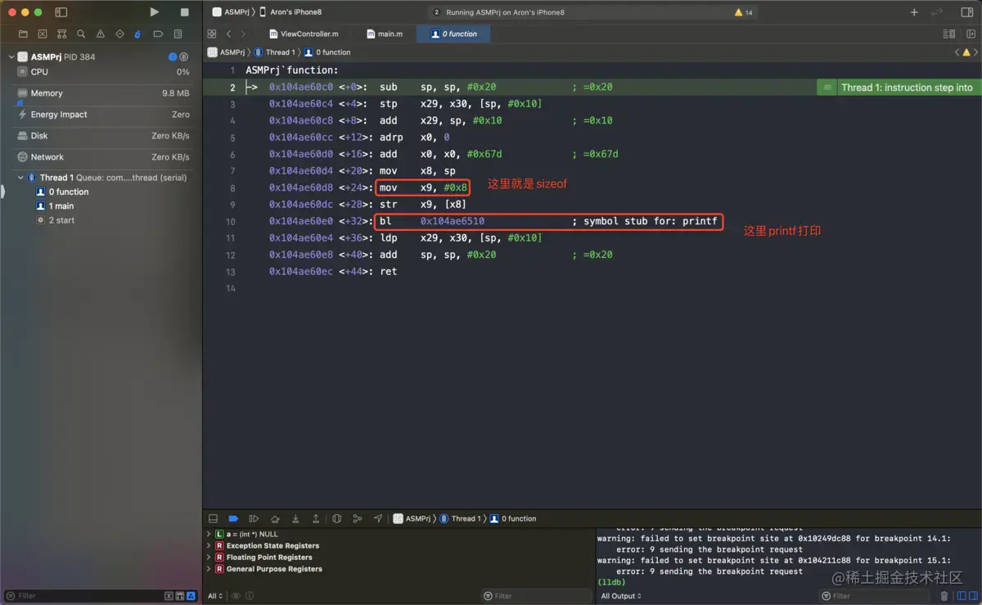This screenshot has width=982, height=605.
Task: Jump to the next issue chevron
Action: [975, 52]
